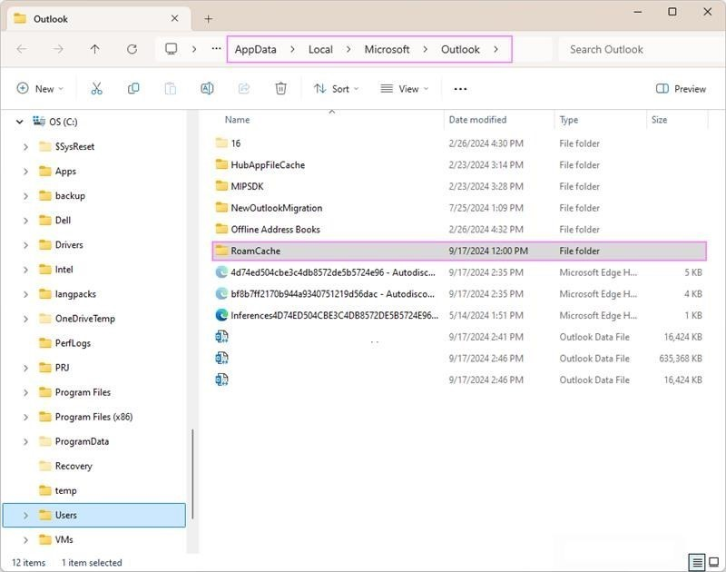Click the Share icon in toolbar
Screen dimensions: 726x572
click(x=244, y=88)
